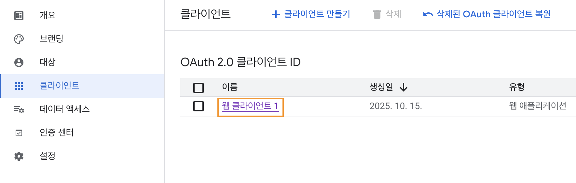Open the 웹 클라이언트 1 link
The image size is (576, 183).
coord(250,106)
